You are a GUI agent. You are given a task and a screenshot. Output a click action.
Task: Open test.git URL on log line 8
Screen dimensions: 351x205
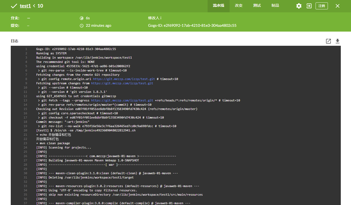click(124, 79)
